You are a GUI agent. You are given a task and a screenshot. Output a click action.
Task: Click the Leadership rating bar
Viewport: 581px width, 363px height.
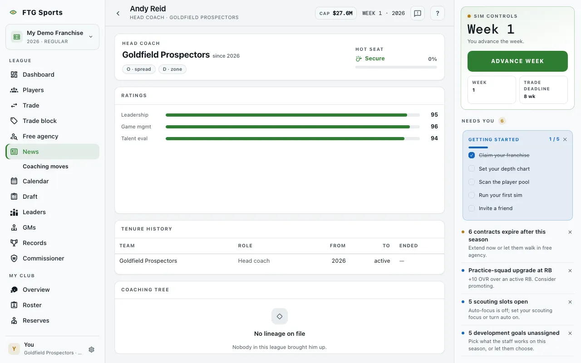pos(293,115)
